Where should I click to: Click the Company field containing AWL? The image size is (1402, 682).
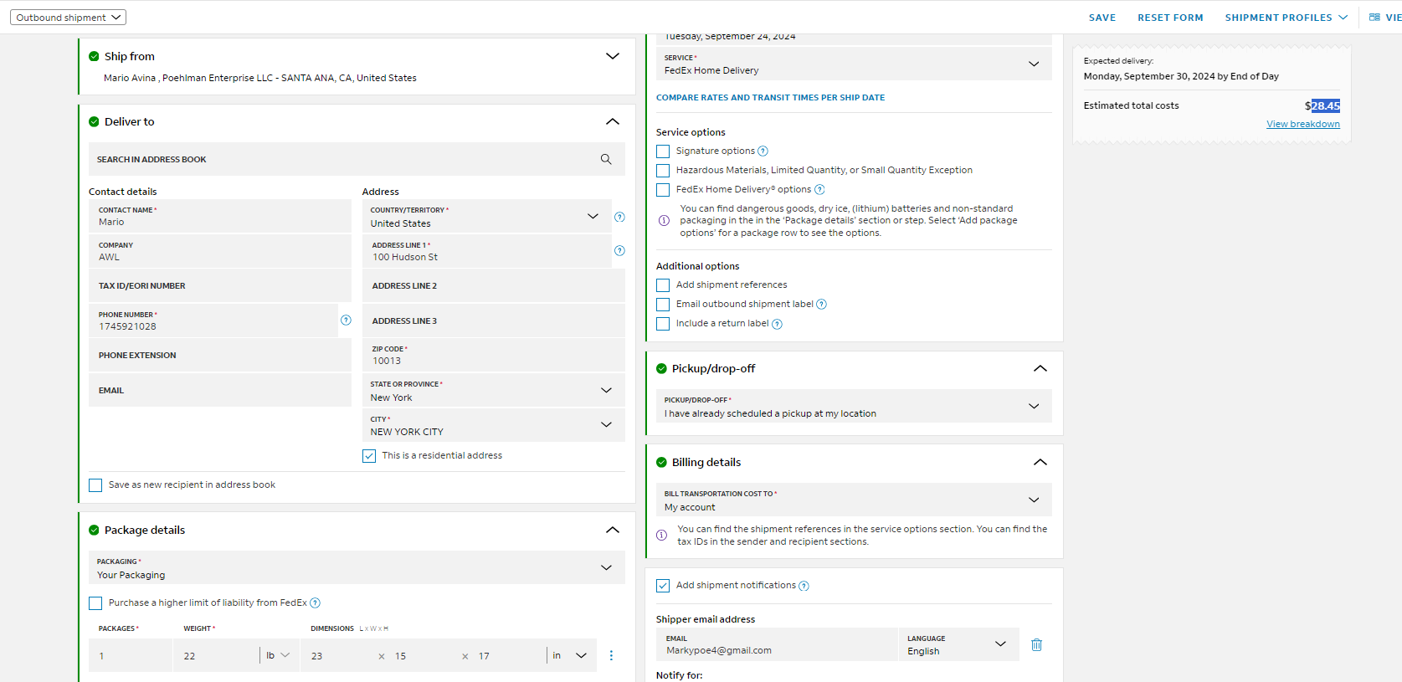[220, 251]
